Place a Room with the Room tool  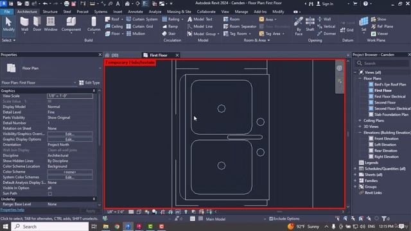tap(231, 19)
